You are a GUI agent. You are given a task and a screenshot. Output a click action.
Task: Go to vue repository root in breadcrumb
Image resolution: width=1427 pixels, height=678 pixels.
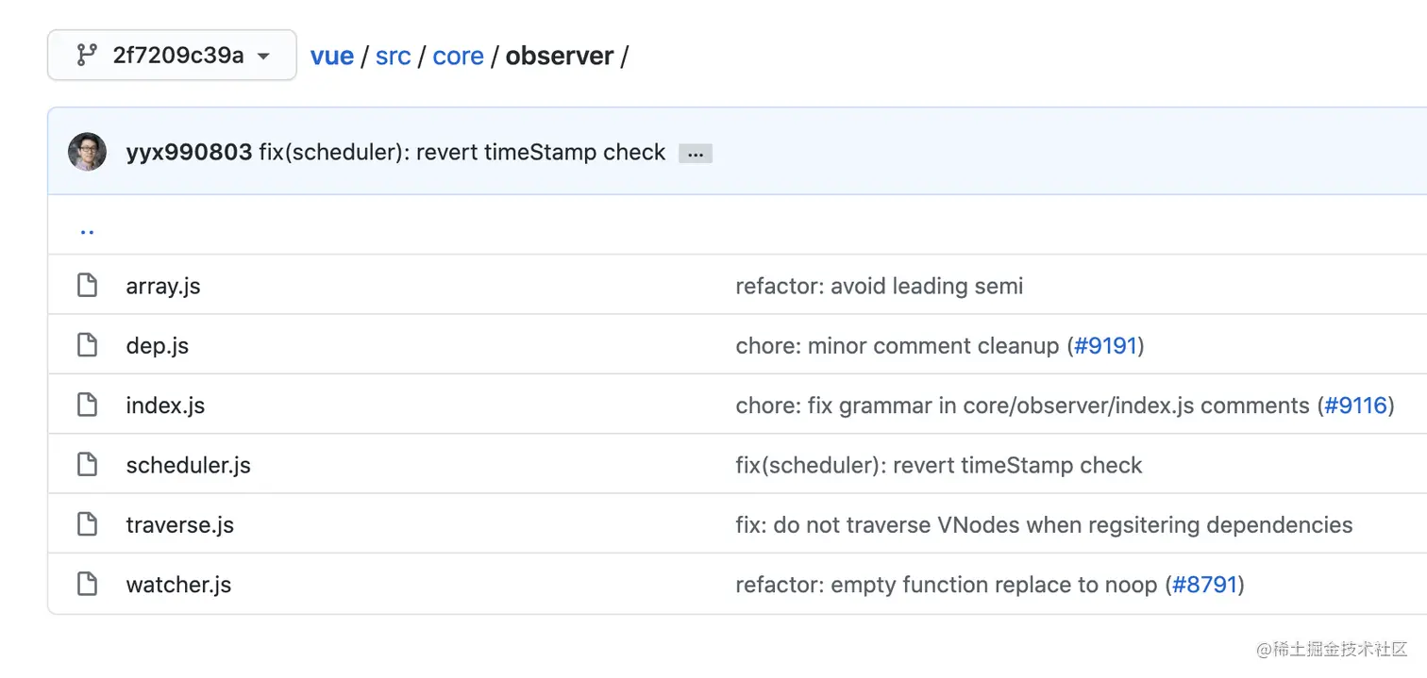click(332, 57)
